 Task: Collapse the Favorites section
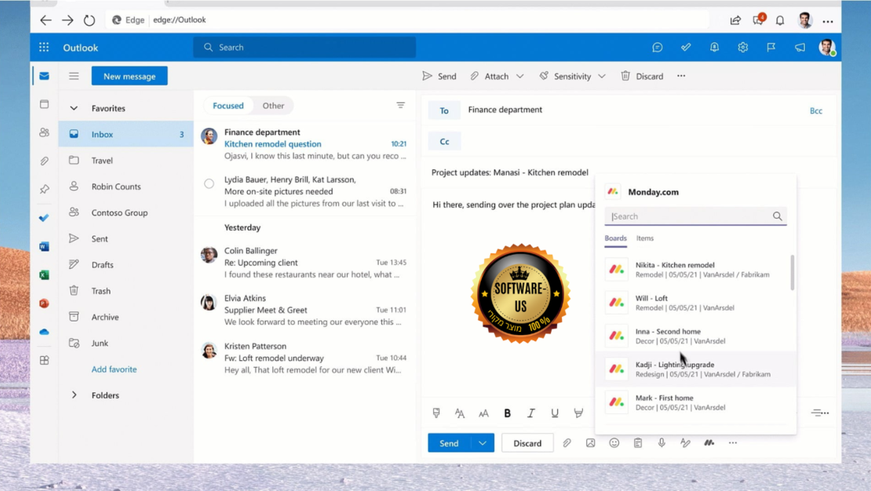pyautogui.click(x=74, y=108)
